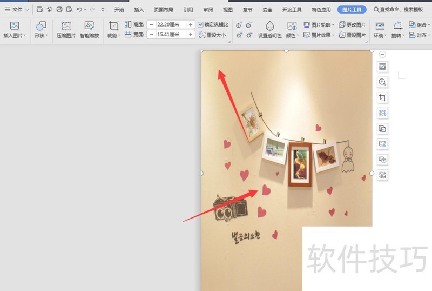Screen dimensions: 432x291
Task: Click the width field showing 15.41厘米
Action: point(171,35)
